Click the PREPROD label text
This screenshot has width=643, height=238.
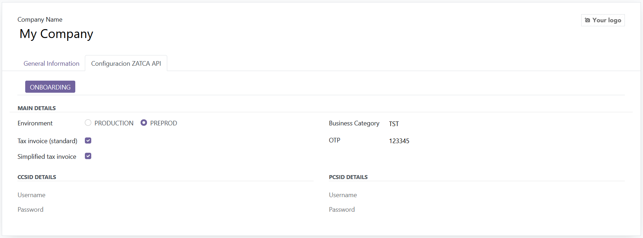pyautogui.click(x=163, y=123)
